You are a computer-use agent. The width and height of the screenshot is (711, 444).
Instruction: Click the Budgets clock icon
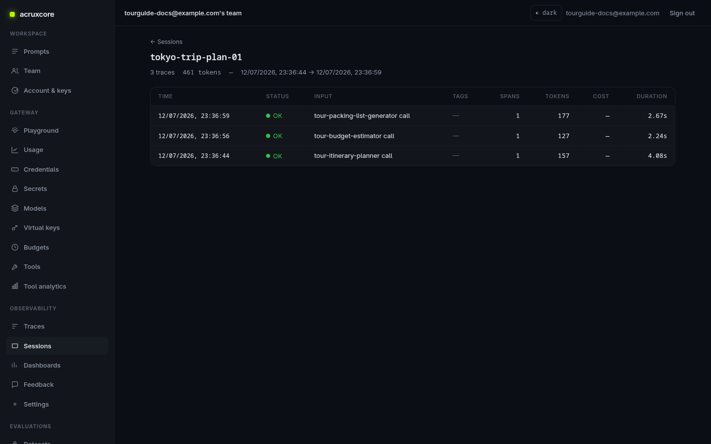[x=15, y=248]
